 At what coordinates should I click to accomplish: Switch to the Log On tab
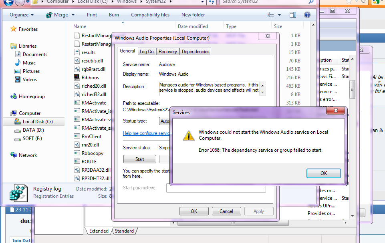click(147, 52)
